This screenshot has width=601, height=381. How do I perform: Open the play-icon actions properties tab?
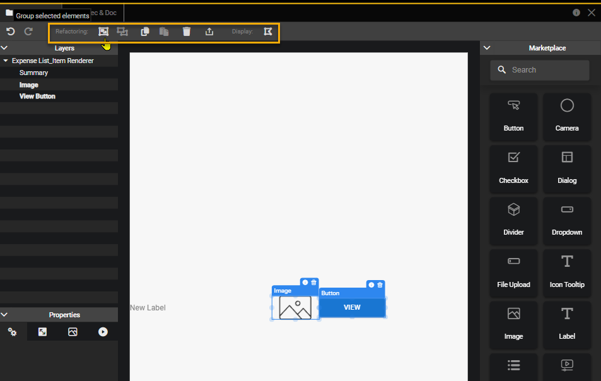tap(103, 332)
